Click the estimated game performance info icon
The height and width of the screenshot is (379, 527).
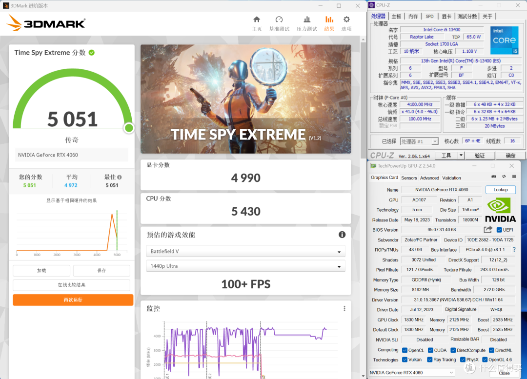pyautogui.click(x=342, y=235)
